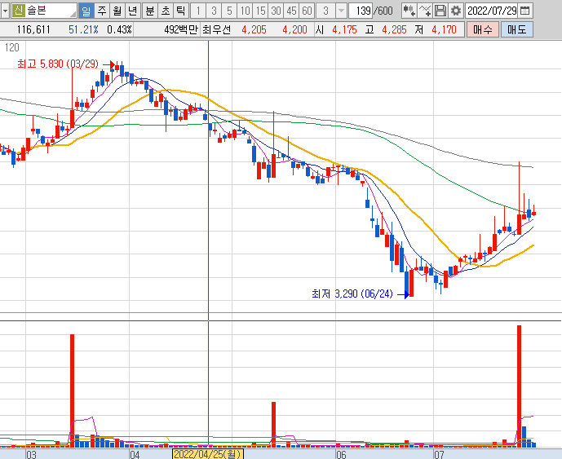Screen dimensions: 562x459
Task: Open chart settings gear icon
Action: tap(455, 11)
